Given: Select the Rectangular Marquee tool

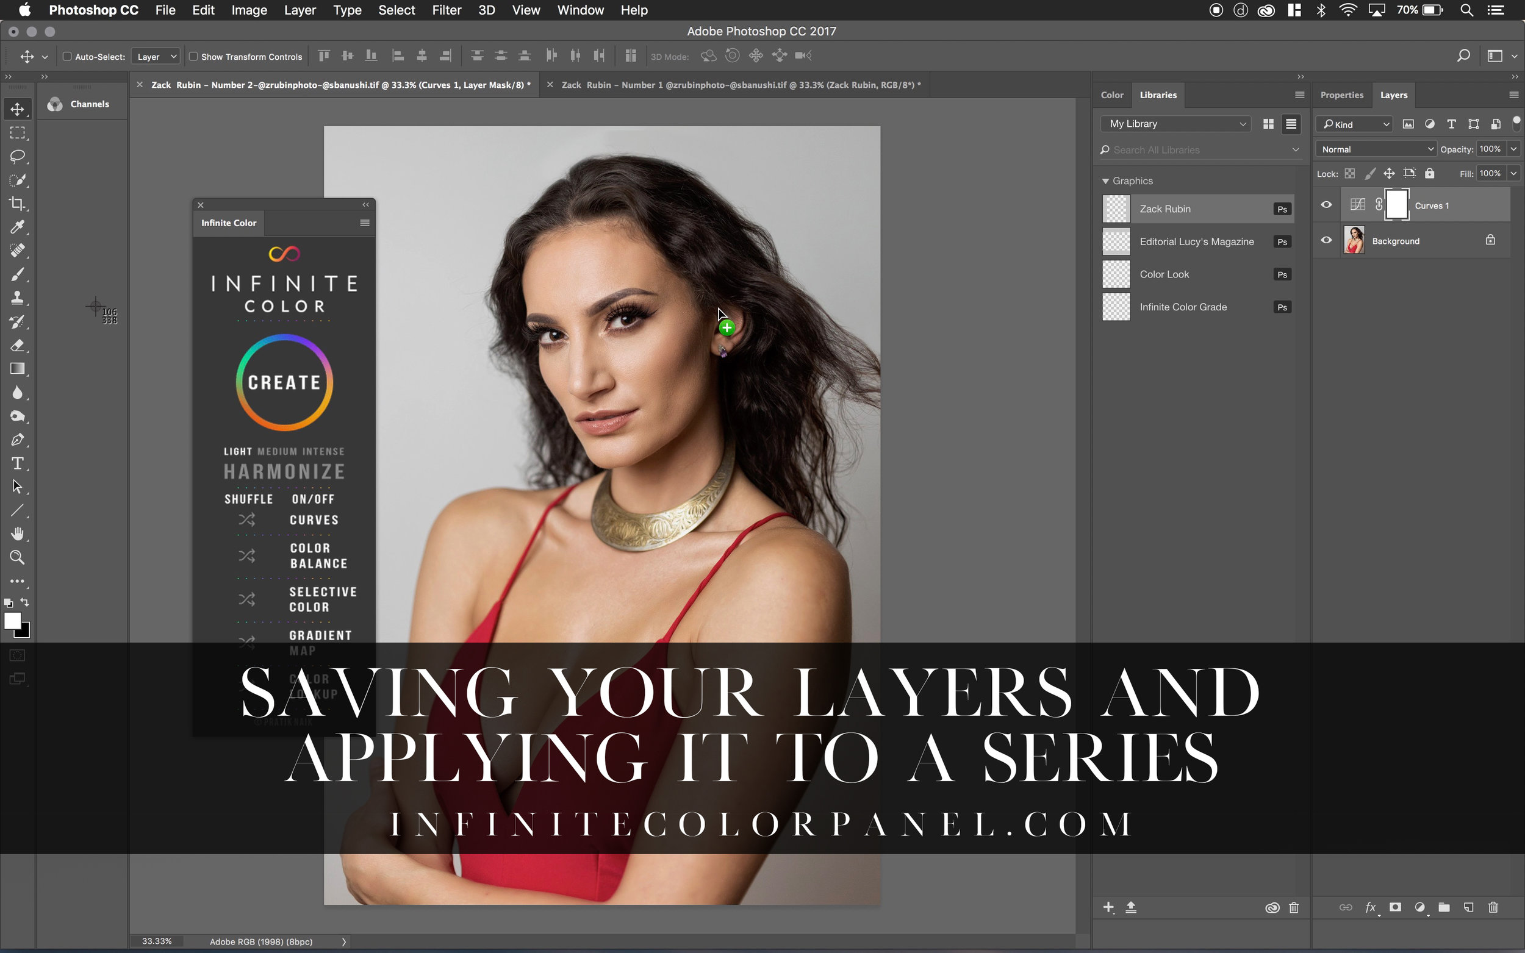Looking at the screenshot, I should click(x=17, y=133).
